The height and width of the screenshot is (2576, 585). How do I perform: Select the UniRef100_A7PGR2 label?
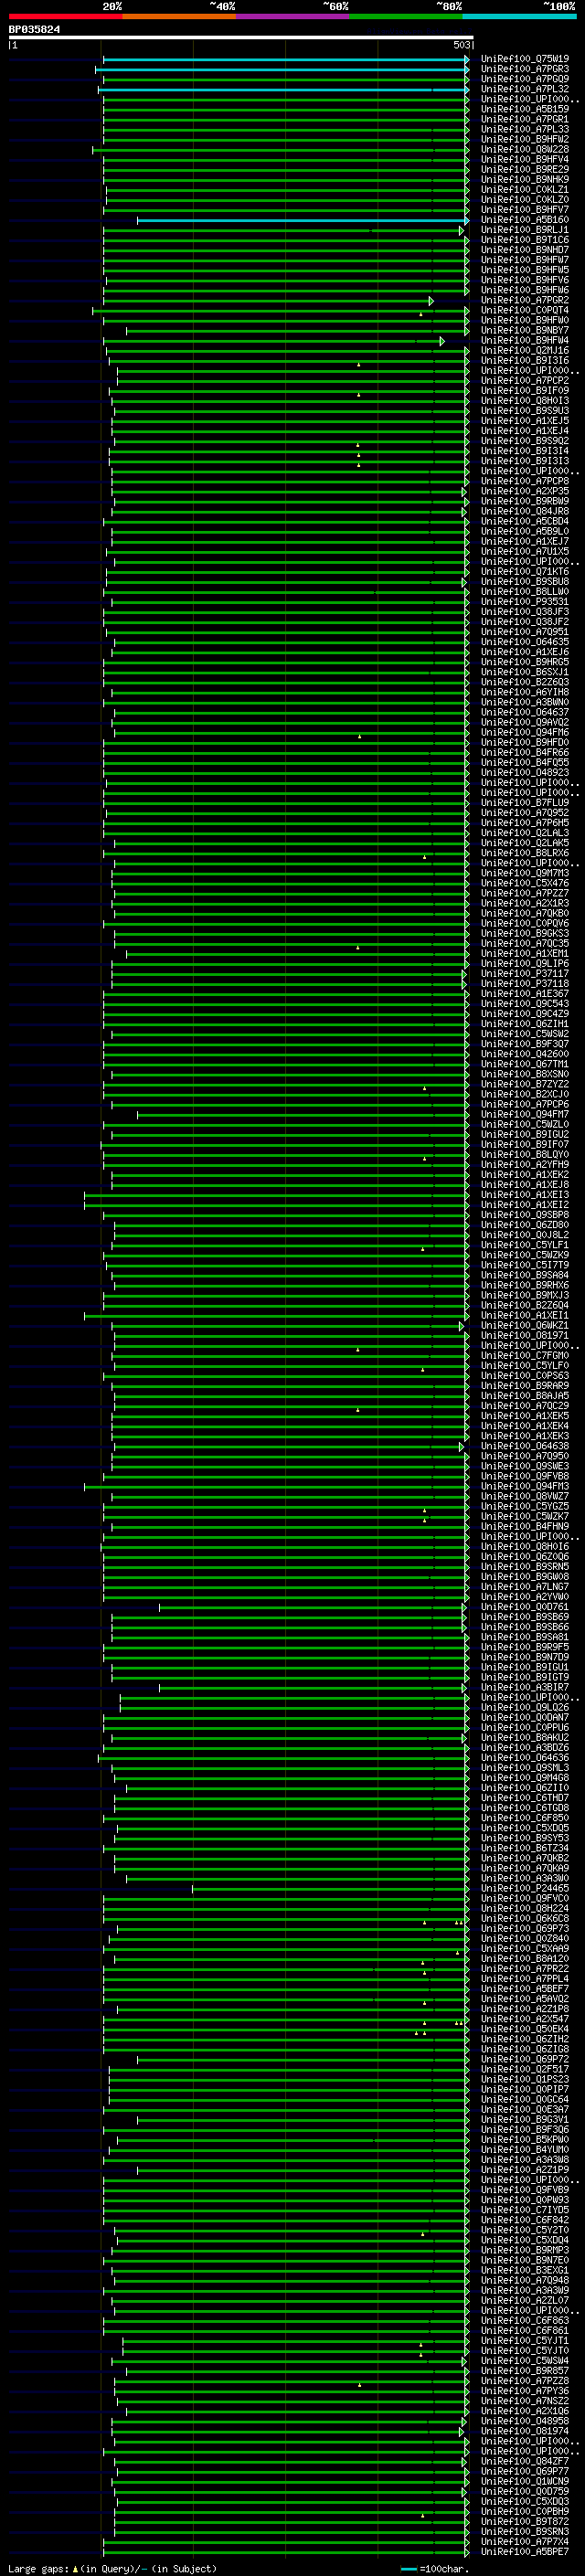(525, 300)
